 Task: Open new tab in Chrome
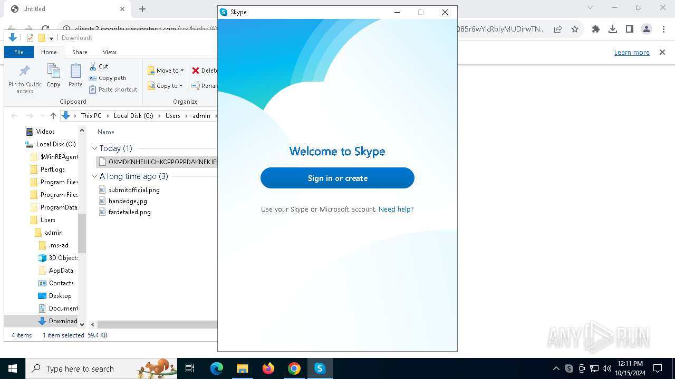click(x=142, y=9)
